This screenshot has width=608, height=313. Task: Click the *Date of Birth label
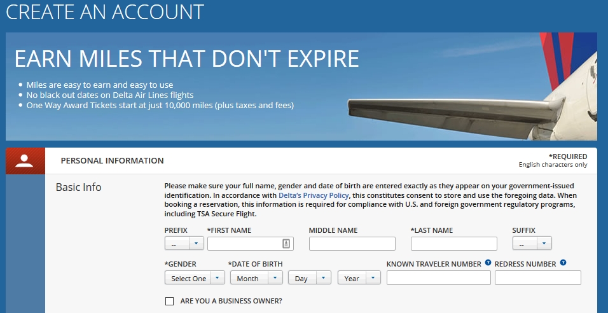(255, 264)
